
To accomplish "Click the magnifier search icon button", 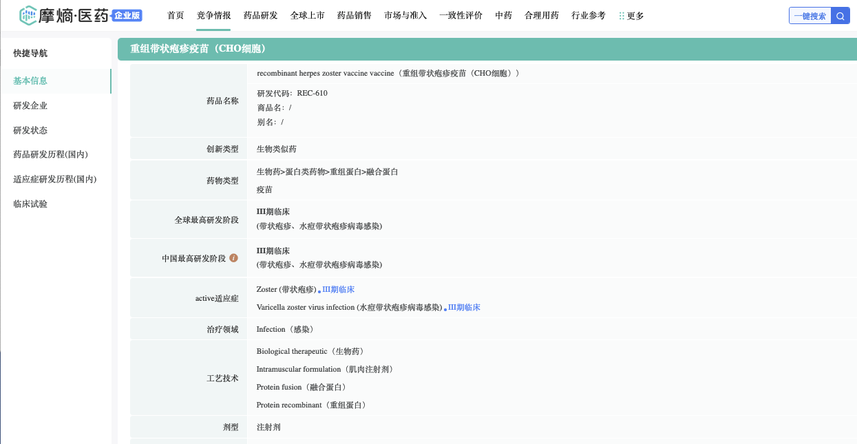I will point(840,16).
